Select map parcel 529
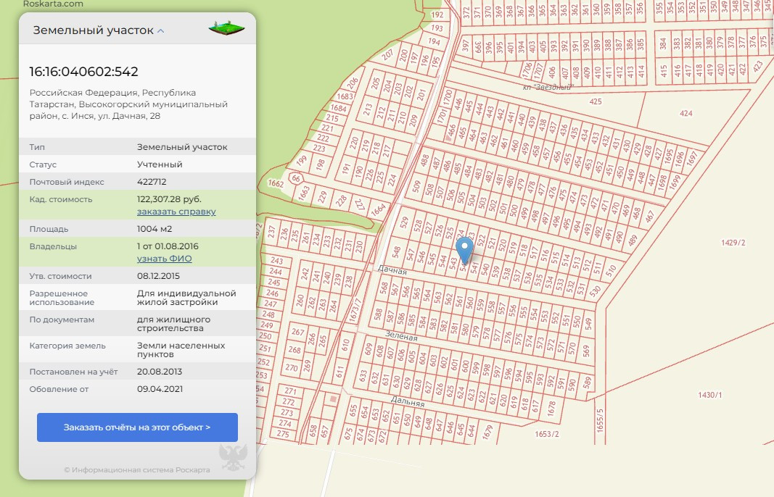The height and width of the screenshot is (497, 774). [404, 222]
